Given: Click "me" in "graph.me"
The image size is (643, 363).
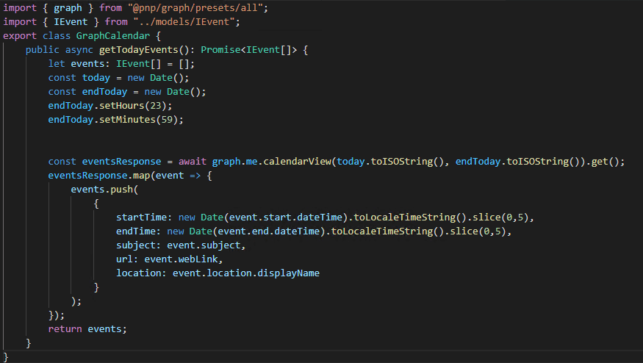Looking at the screenshot, I should (252, 161).
